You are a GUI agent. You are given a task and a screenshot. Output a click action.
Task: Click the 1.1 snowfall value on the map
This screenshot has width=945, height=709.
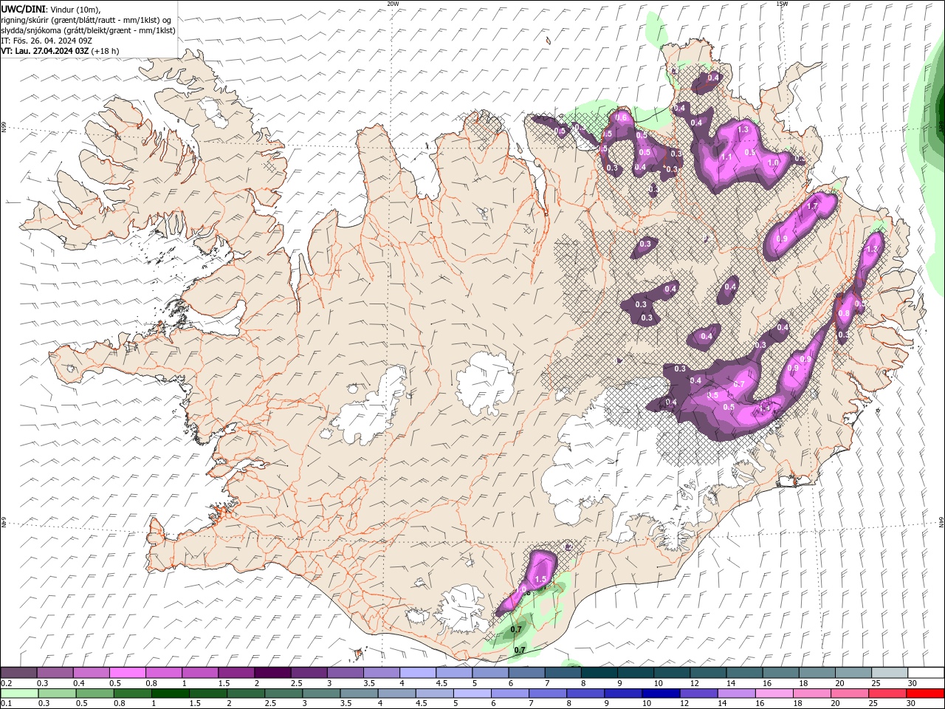pos(726,157)
